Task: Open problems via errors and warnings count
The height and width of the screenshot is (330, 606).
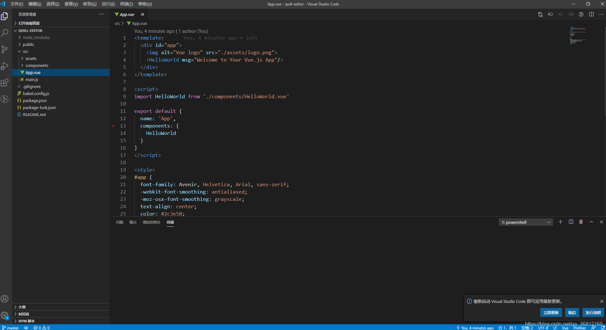Action: [41, 328]
